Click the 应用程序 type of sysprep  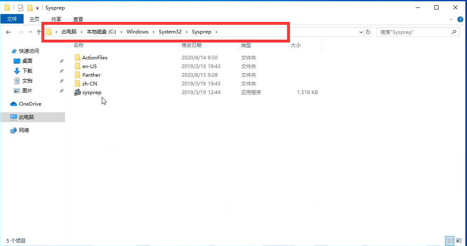pos(251,92)
